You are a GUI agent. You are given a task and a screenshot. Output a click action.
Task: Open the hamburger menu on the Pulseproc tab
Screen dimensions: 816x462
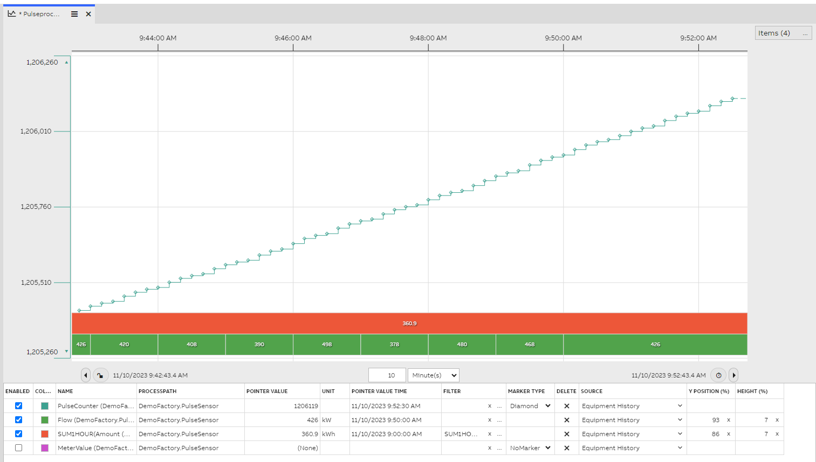point(74,14)
